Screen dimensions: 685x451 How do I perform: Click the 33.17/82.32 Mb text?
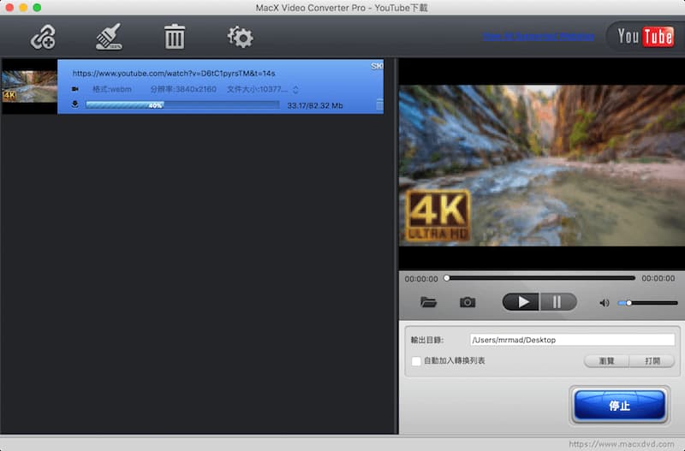[x=315, y=105]
